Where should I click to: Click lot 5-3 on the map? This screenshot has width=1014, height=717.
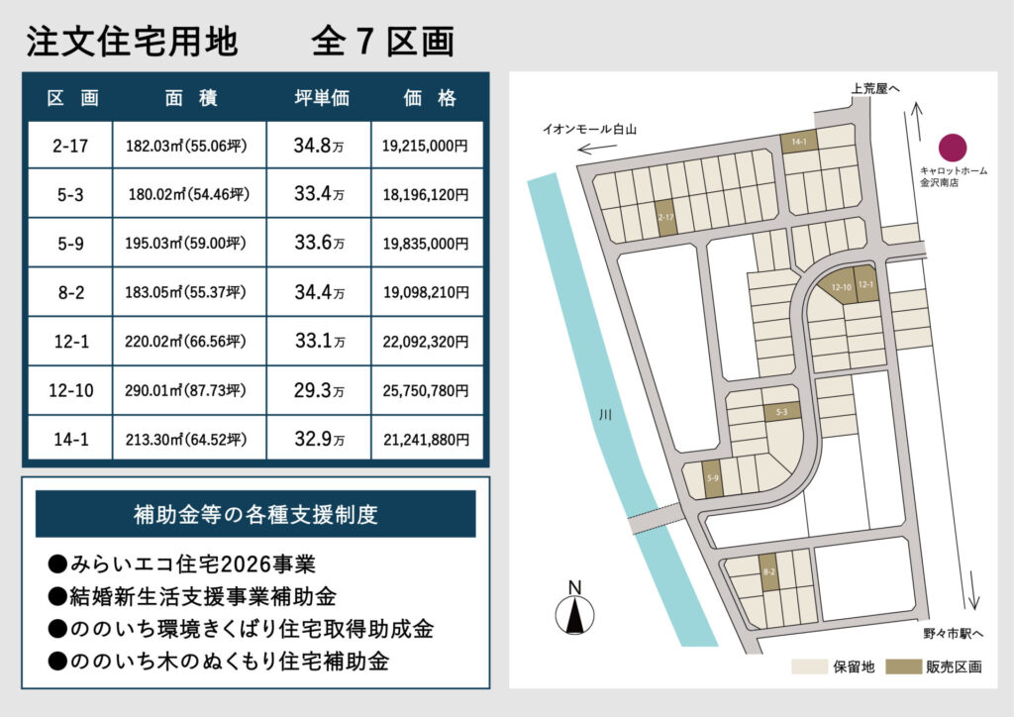[780, 412]
